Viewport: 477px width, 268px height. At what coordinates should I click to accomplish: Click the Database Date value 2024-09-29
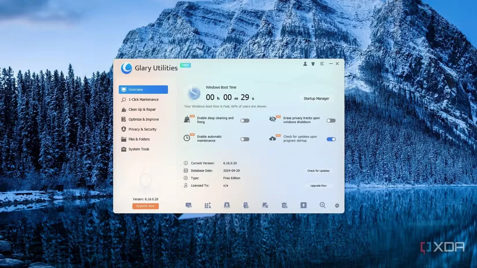point(231,171)
